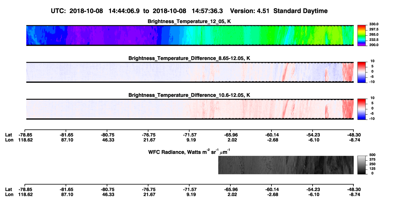
Task: Click the 'Lon' label above WFC Radiance title
Action: coord(9,140)
